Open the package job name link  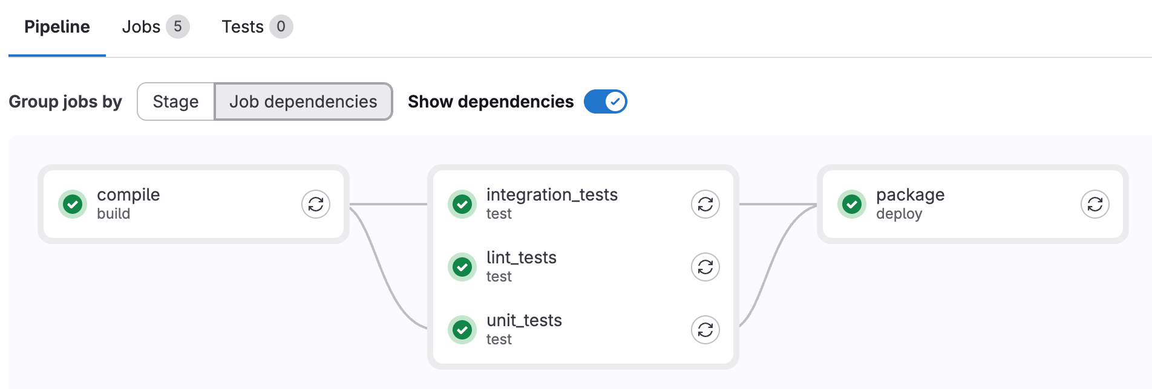(910, 195)
